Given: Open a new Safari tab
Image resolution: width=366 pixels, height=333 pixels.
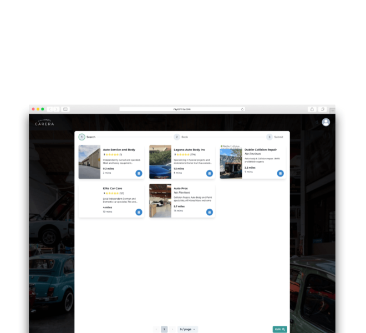Looking at the screenshot, I should pos(332,110).
